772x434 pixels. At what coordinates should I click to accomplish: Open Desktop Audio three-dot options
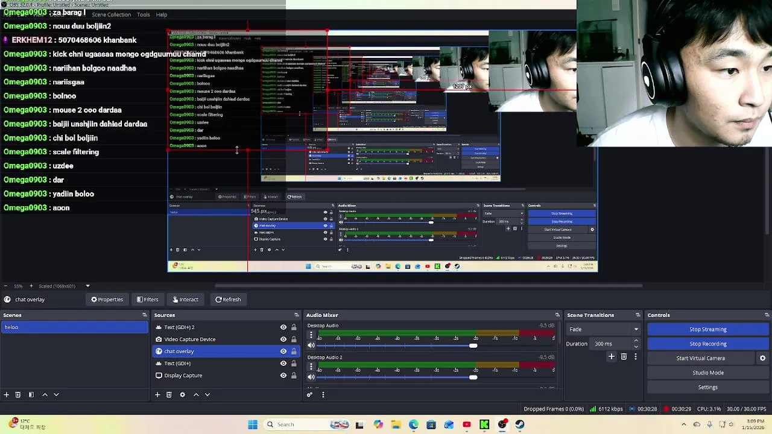[x=311, y=335]
